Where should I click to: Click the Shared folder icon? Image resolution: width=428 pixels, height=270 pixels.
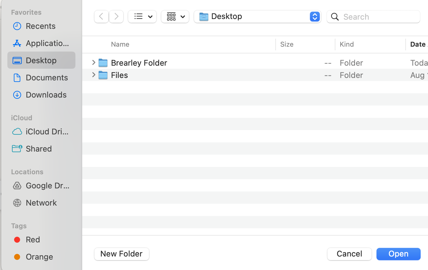(17, 148)
